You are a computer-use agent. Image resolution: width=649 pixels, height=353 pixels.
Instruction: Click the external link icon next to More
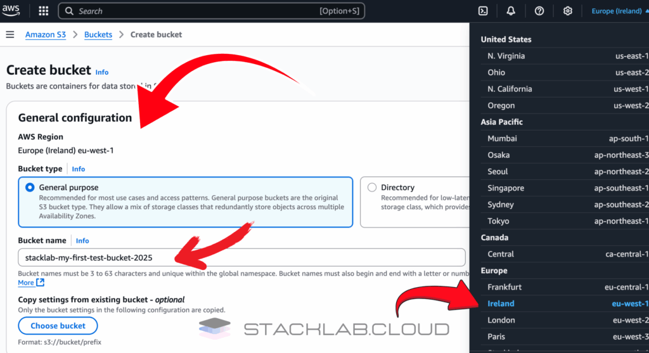40,282
